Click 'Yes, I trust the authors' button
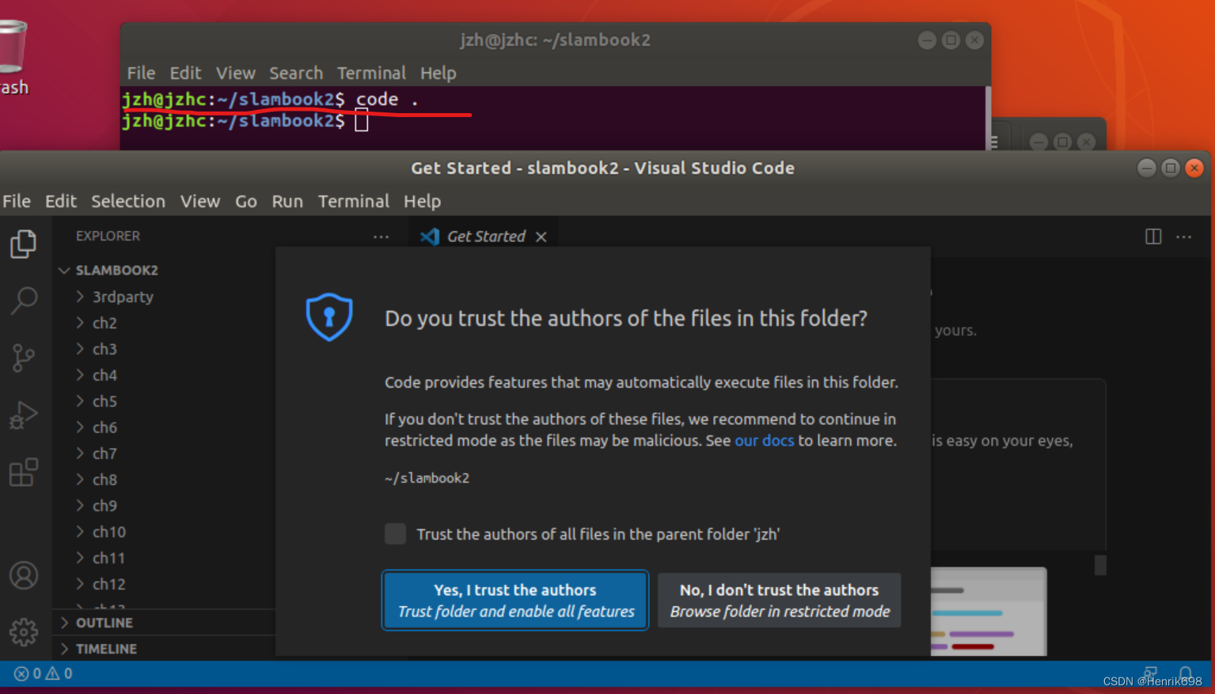Screen dimensions: 1215x694 (x=516, y=601)
